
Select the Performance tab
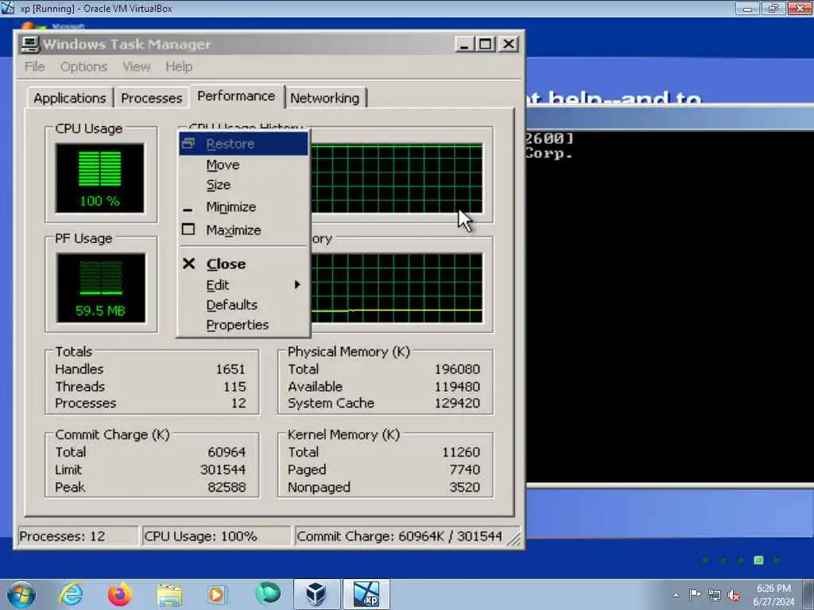[236, 96]
